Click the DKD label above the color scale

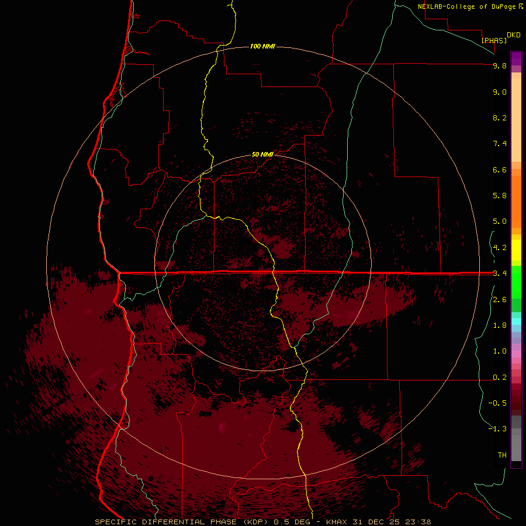coord(514,35)
